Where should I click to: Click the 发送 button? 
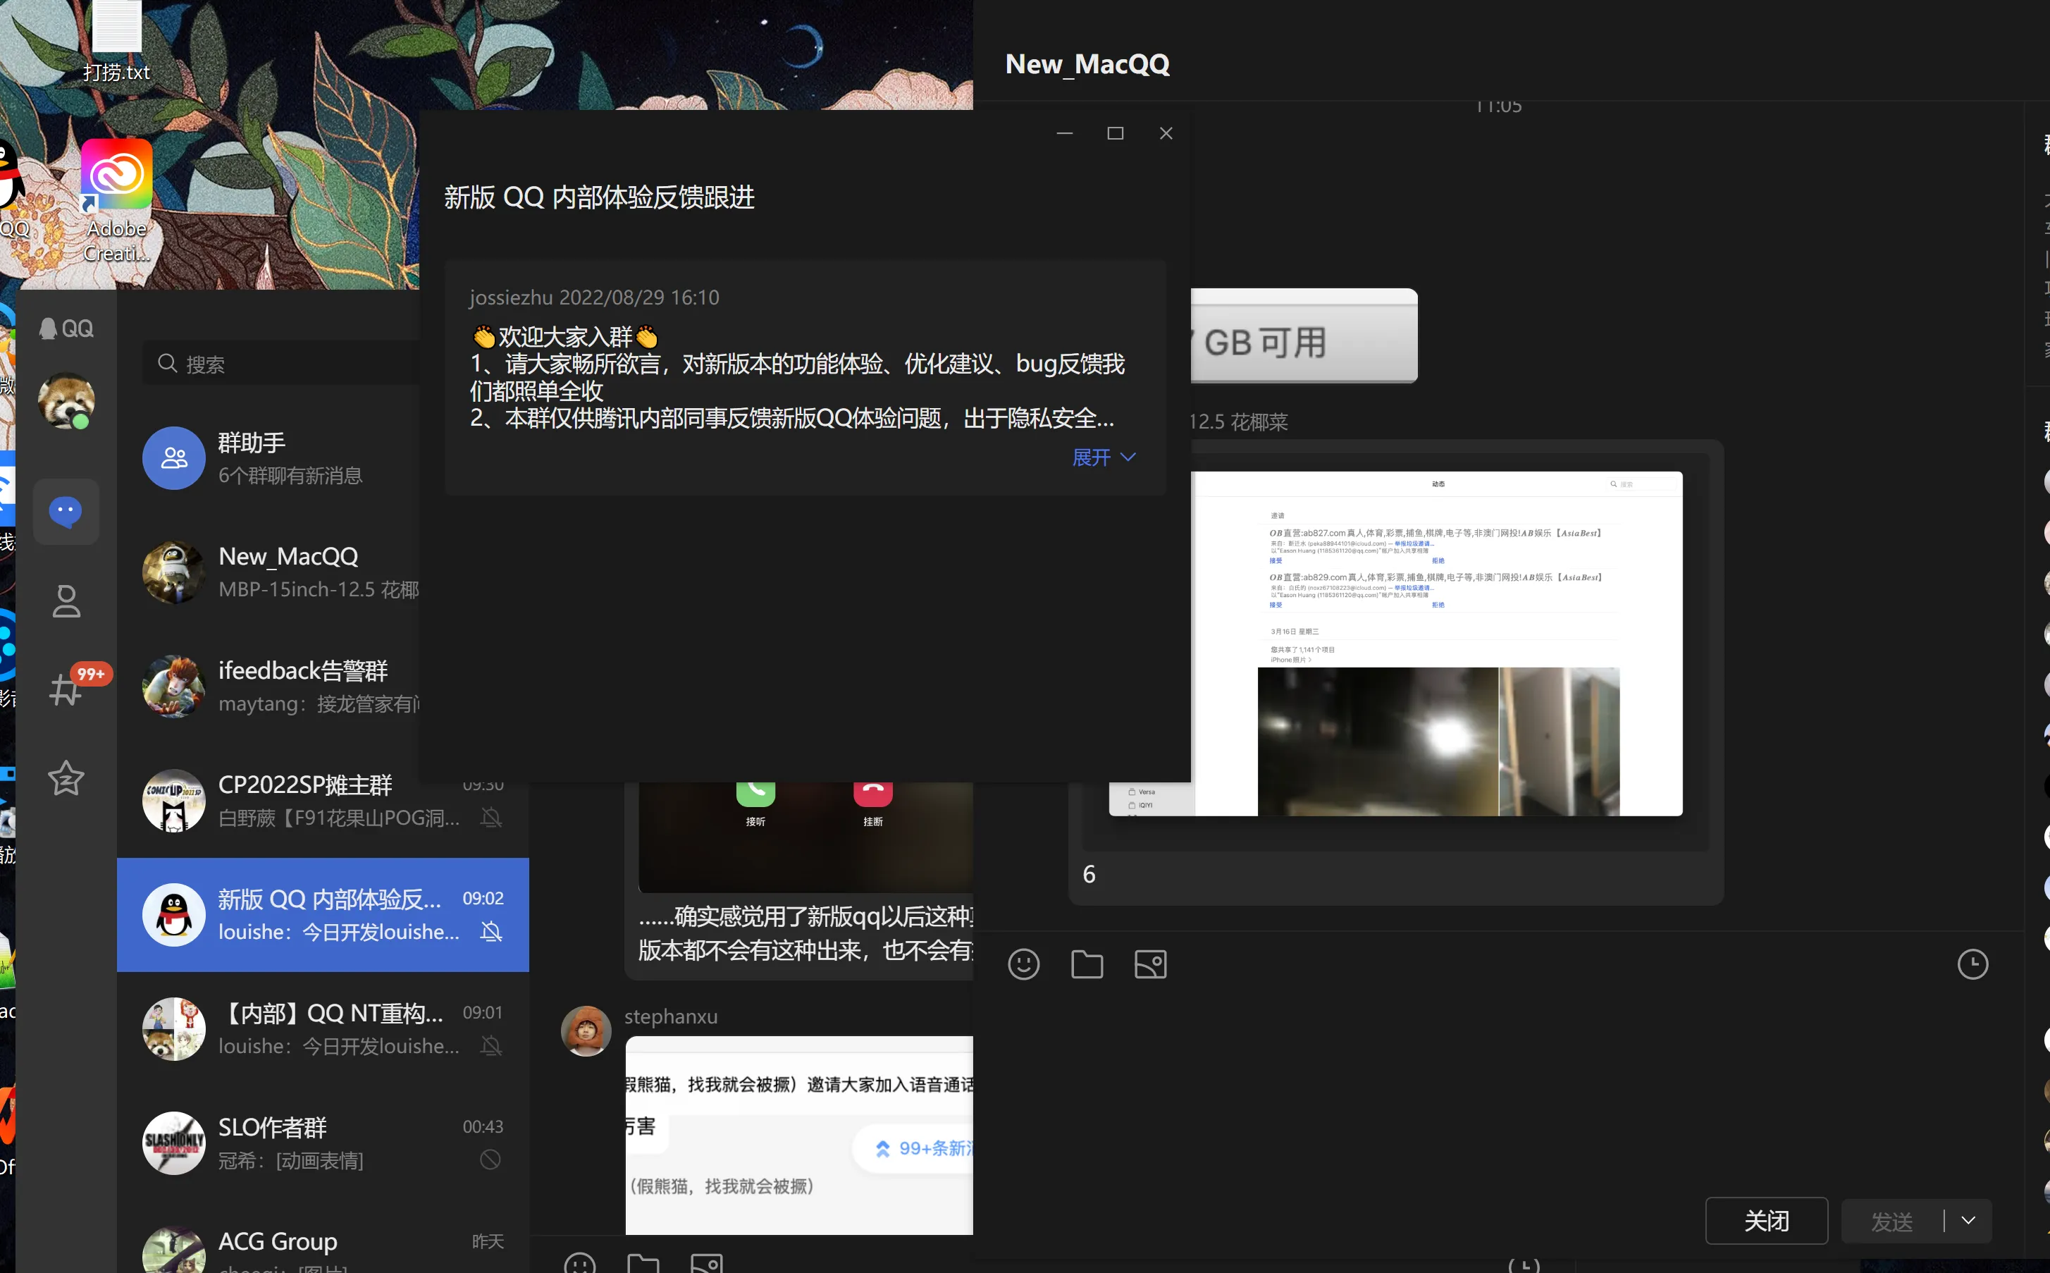click(1891, 1221)
